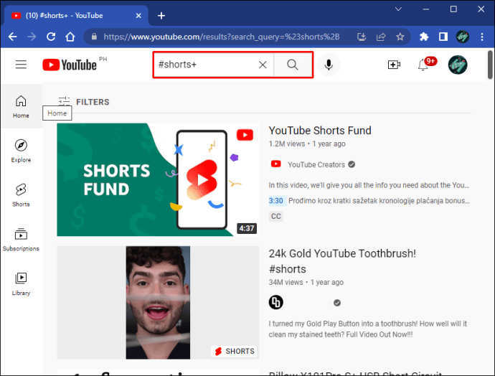Viewport: 495px width, 376px height.
Task: Click the address bar URL
Action: tap(222, 37)
